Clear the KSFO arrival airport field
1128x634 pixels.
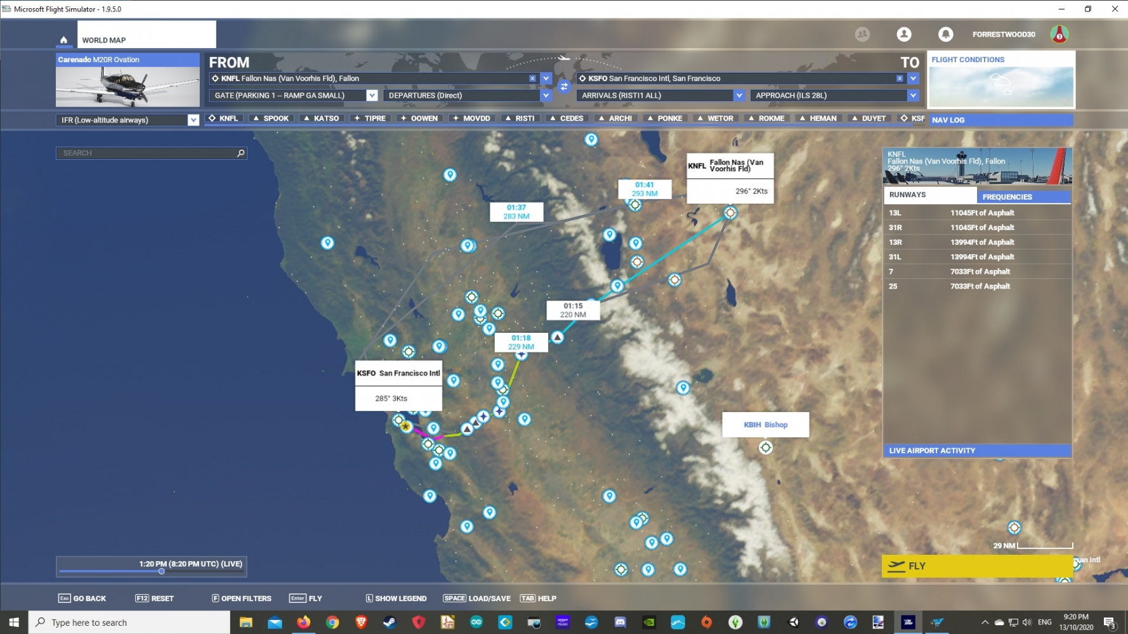coord(900,79)
